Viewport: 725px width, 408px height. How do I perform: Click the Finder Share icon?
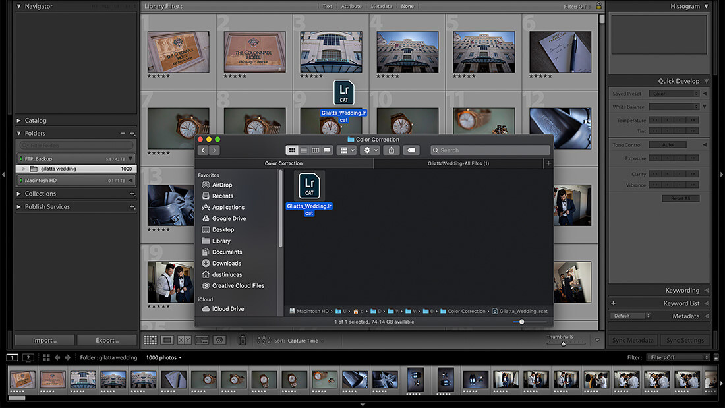(391, 150)
